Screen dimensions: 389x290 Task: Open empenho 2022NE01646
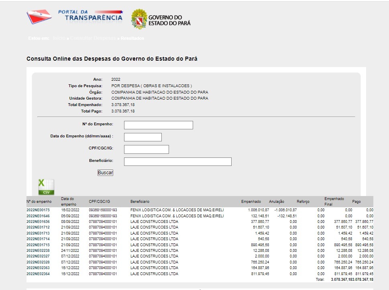(x=38, y=216)
